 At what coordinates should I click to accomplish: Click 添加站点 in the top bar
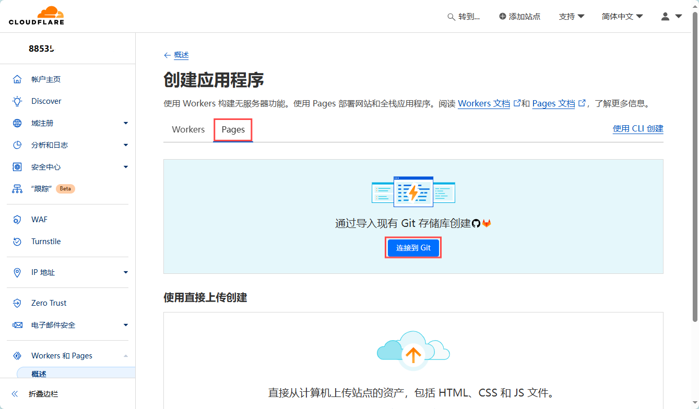point(519,17)
